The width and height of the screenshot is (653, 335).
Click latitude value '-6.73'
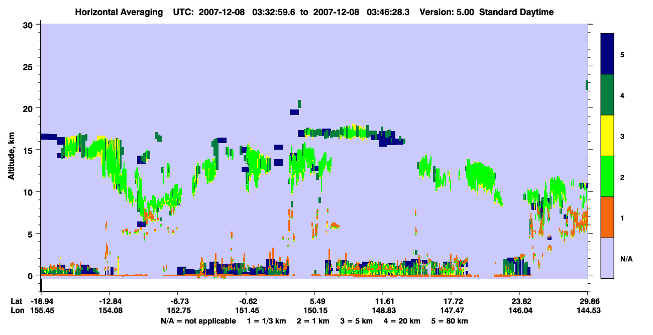(x=180, y=301)
